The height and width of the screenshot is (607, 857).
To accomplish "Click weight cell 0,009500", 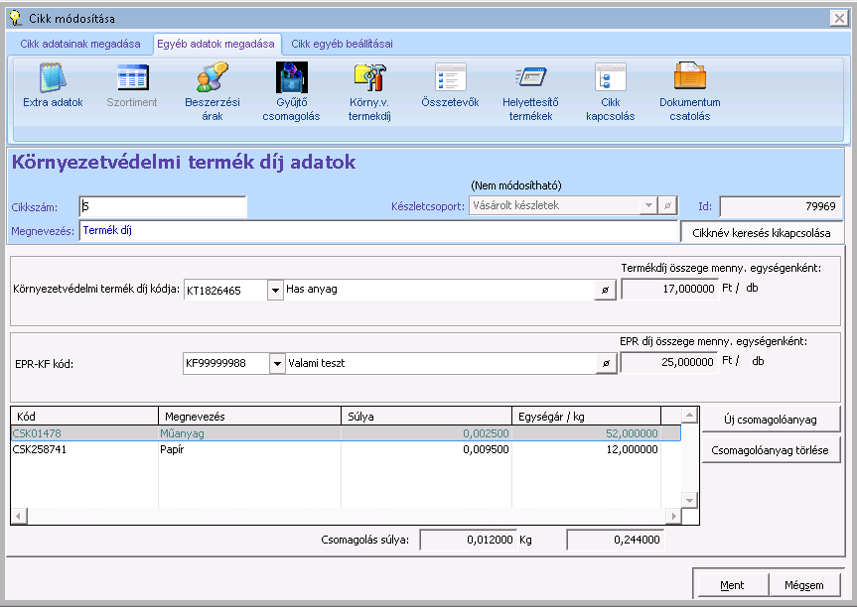I will [426, 449].
